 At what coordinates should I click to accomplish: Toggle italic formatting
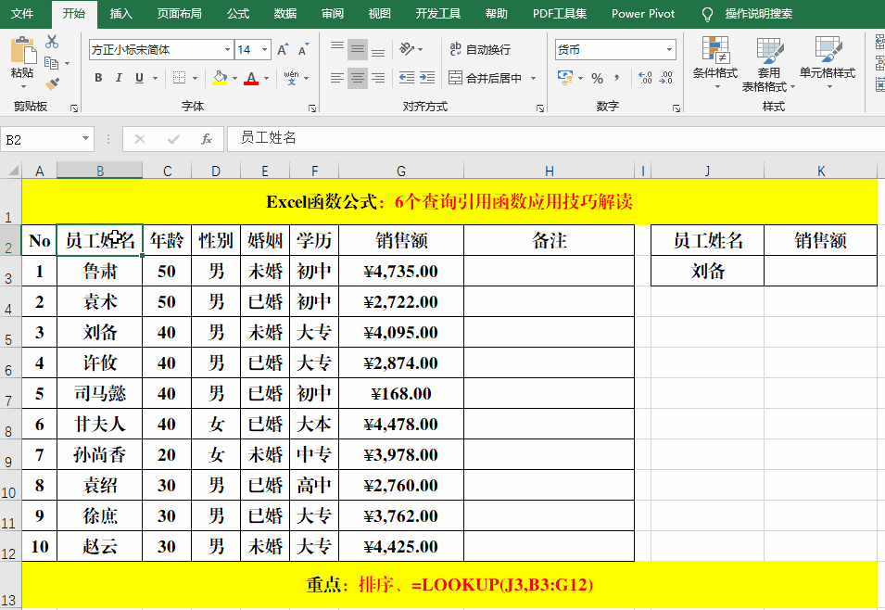tap(119, 78)
